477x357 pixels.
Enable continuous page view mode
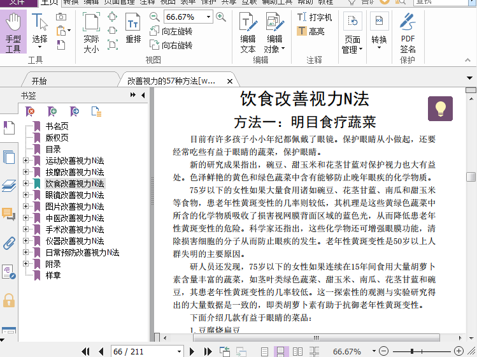[280, 352]
